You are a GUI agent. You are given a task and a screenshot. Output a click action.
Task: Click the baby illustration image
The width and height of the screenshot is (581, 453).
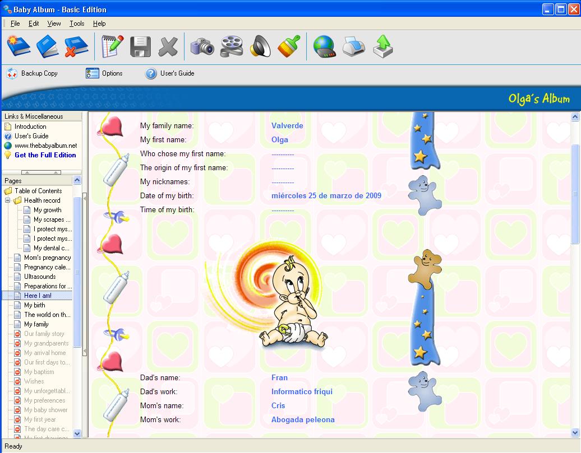[x=267, y=294]
